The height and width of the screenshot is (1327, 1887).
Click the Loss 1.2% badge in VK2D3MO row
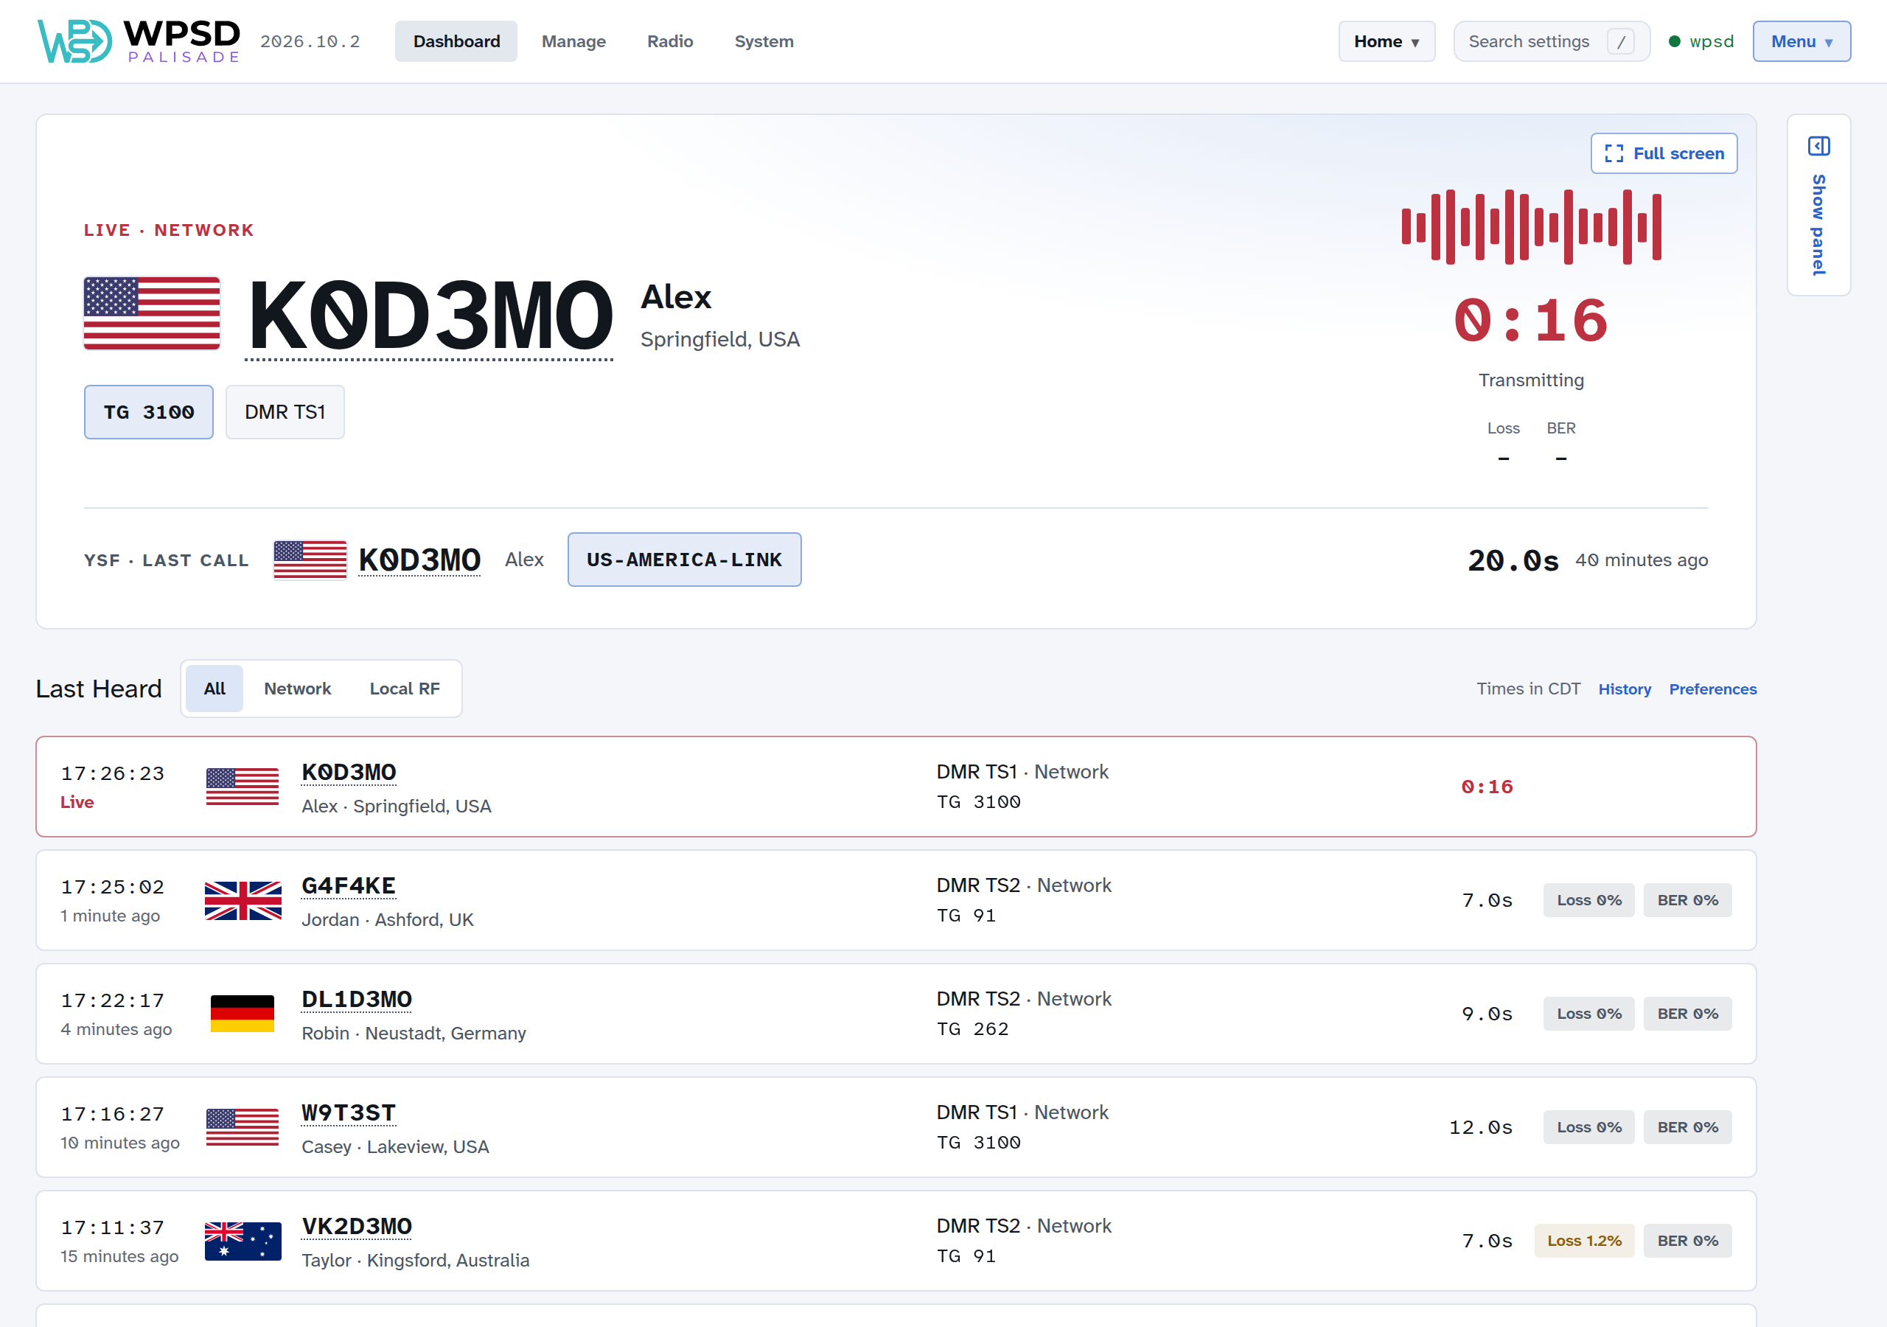point(1584,1241)
